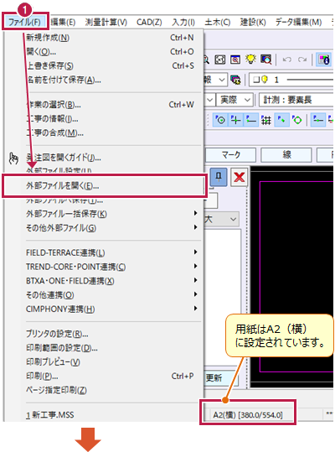Expand the その他連携(O) submenu

195,294
